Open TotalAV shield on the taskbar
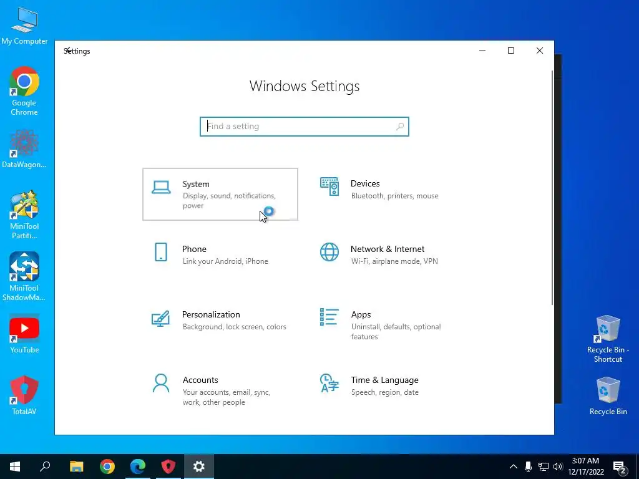 pyautogui.click(x=168, y=467)
